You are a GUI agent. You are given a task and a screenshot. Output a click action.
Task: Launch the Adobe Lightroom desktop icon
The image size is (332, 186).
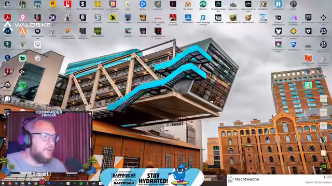point(7,31)
